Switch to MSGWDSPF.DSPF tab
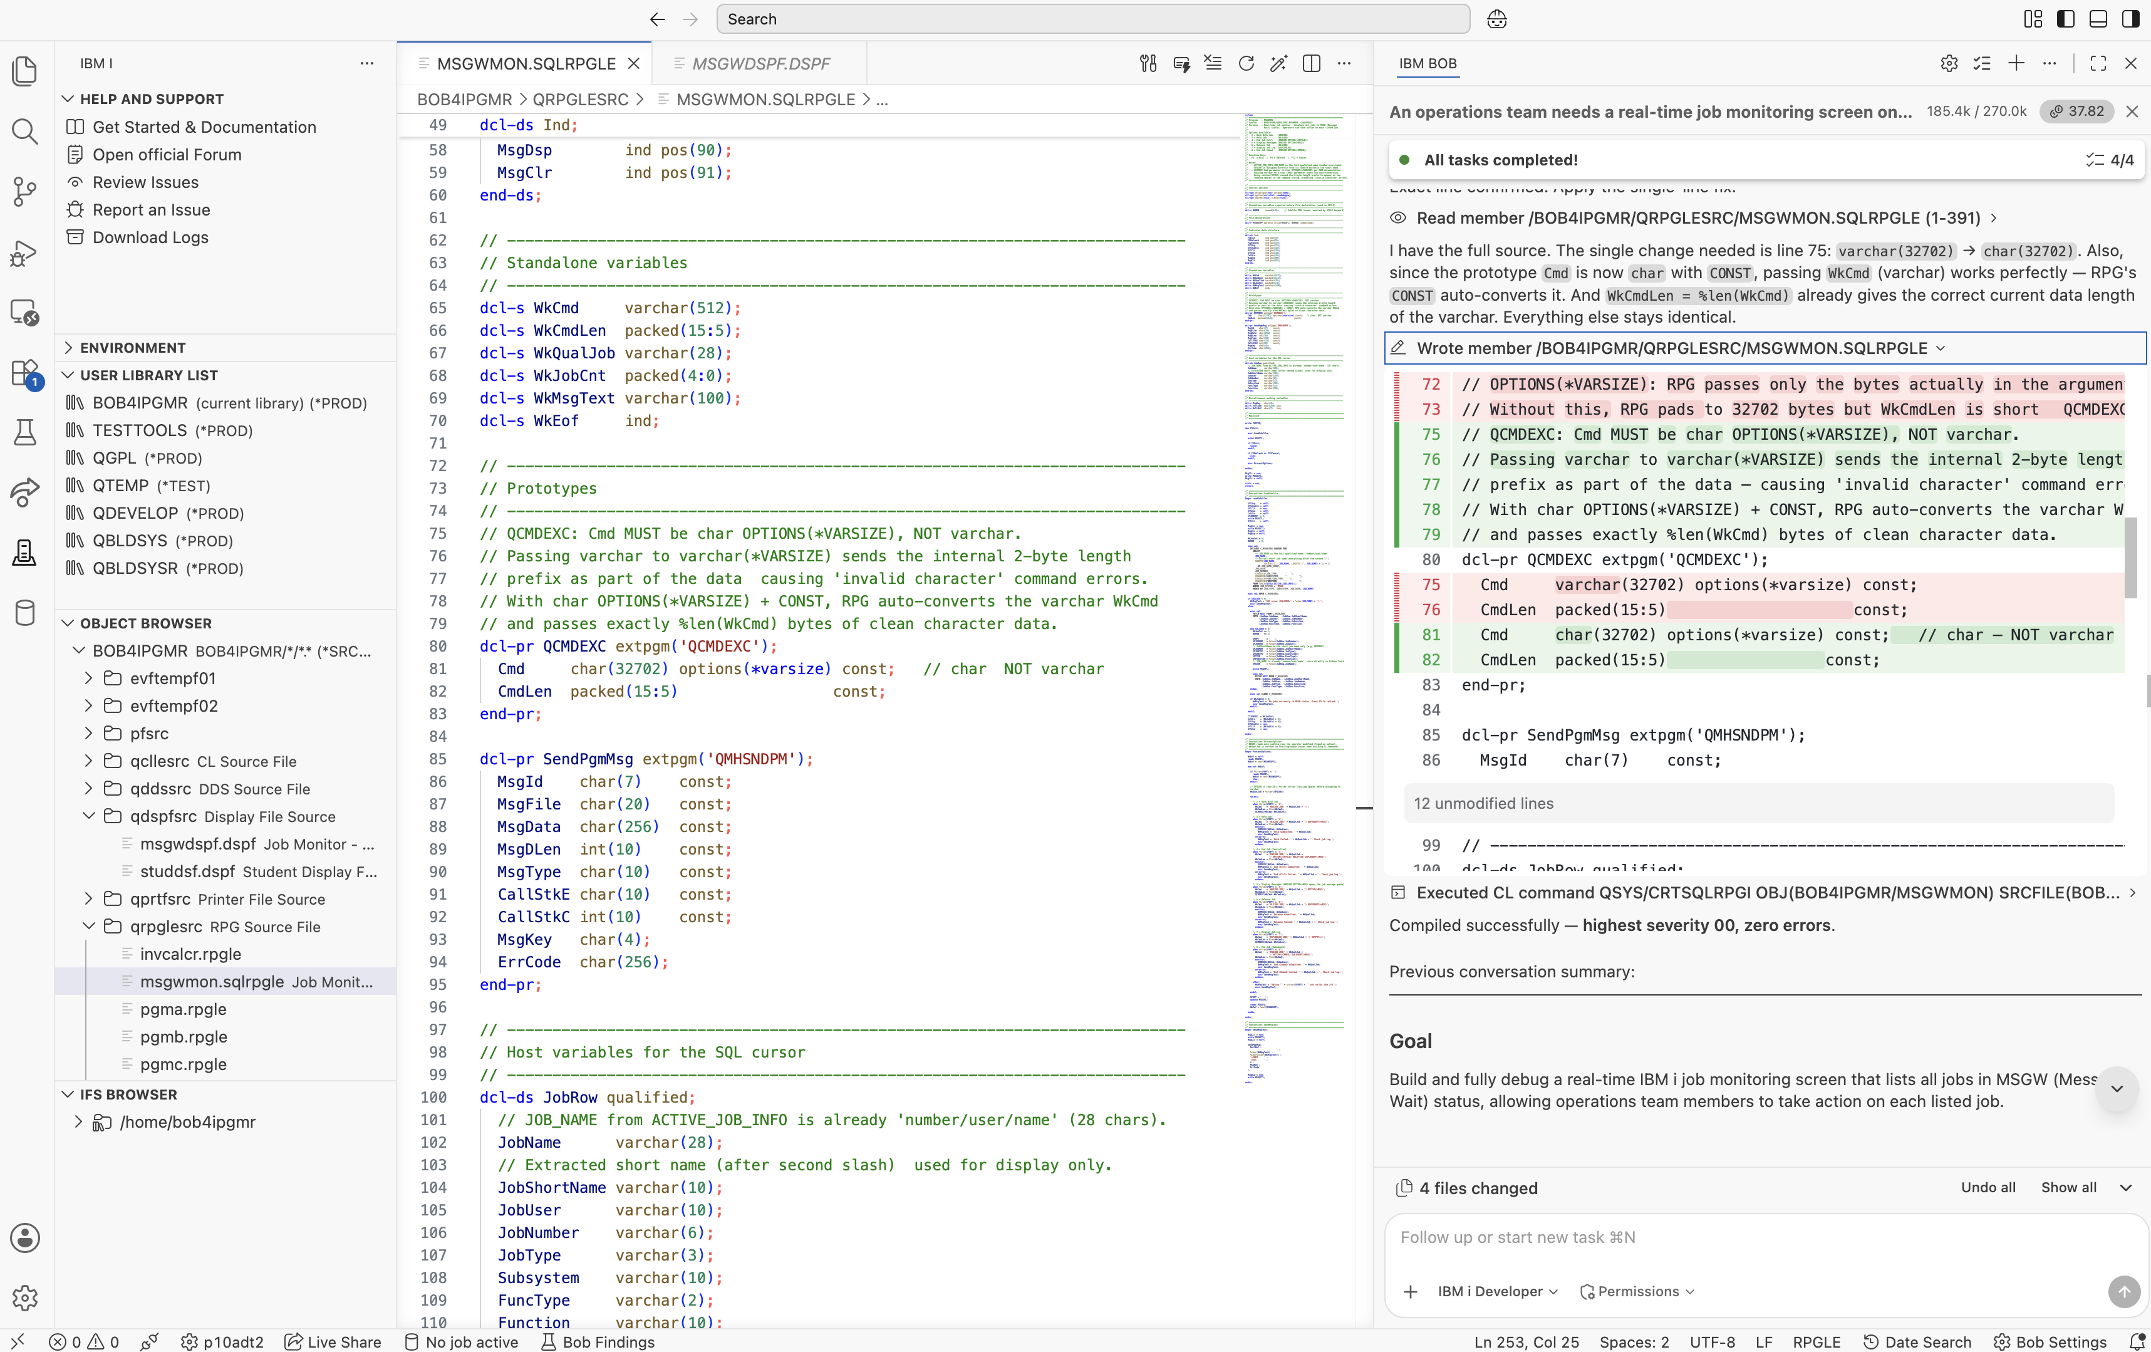2151x1352 pixels. pos(760,63)
